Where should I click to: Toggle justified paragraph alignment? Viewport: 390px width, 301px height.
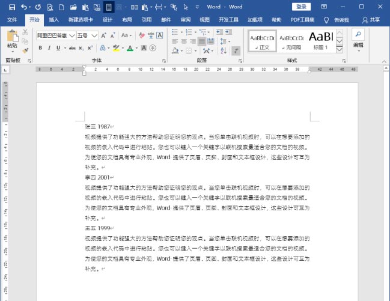coord(202,41)
